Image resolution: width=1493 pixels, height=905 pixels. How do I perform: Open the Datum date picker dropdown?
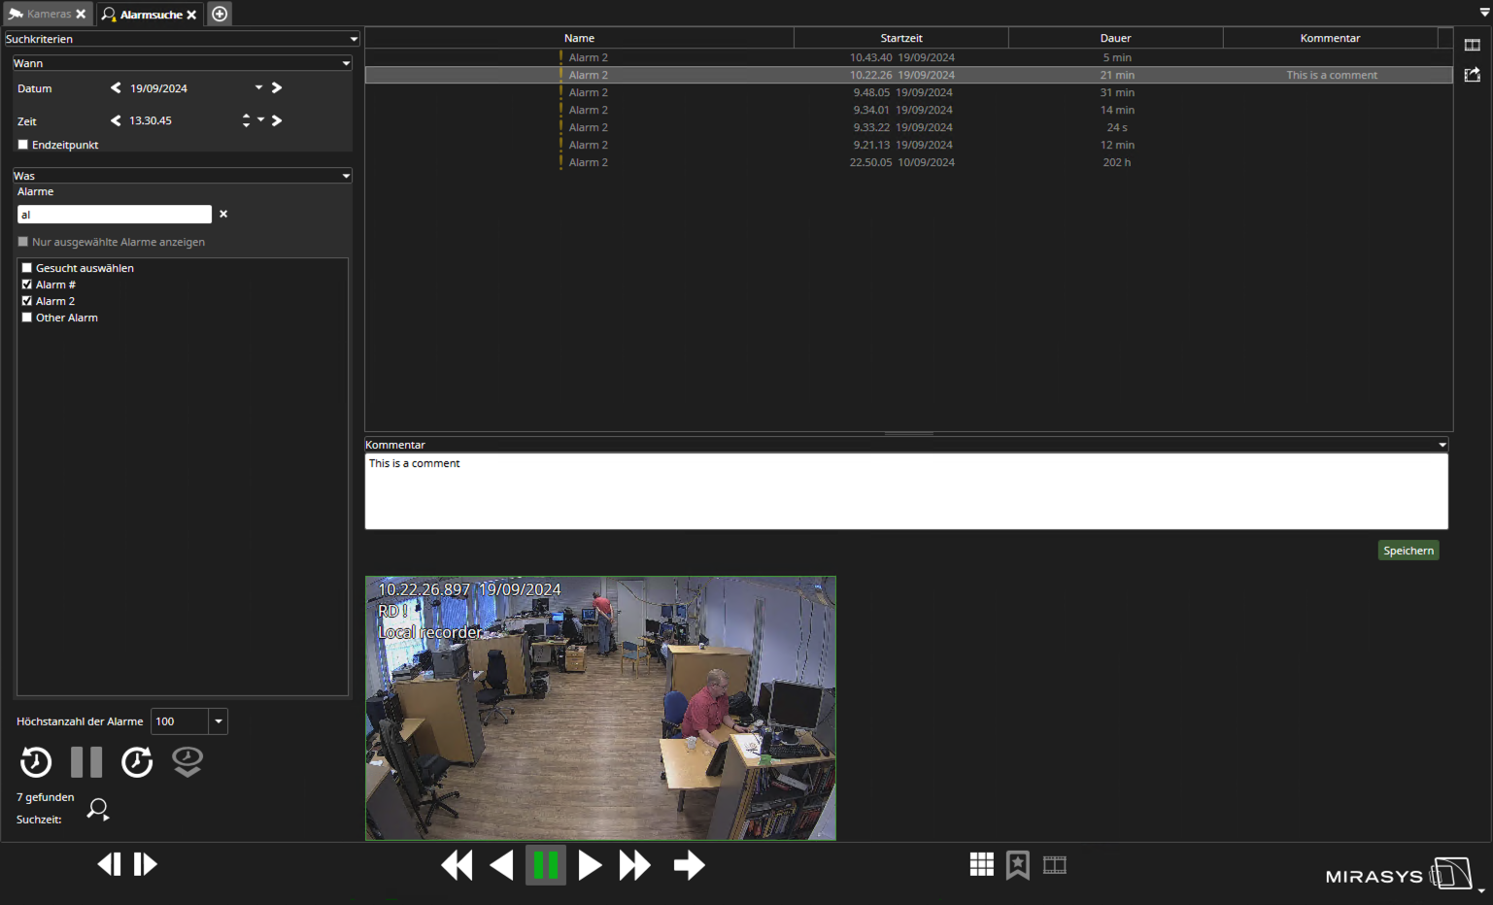(x=258, y=88)
